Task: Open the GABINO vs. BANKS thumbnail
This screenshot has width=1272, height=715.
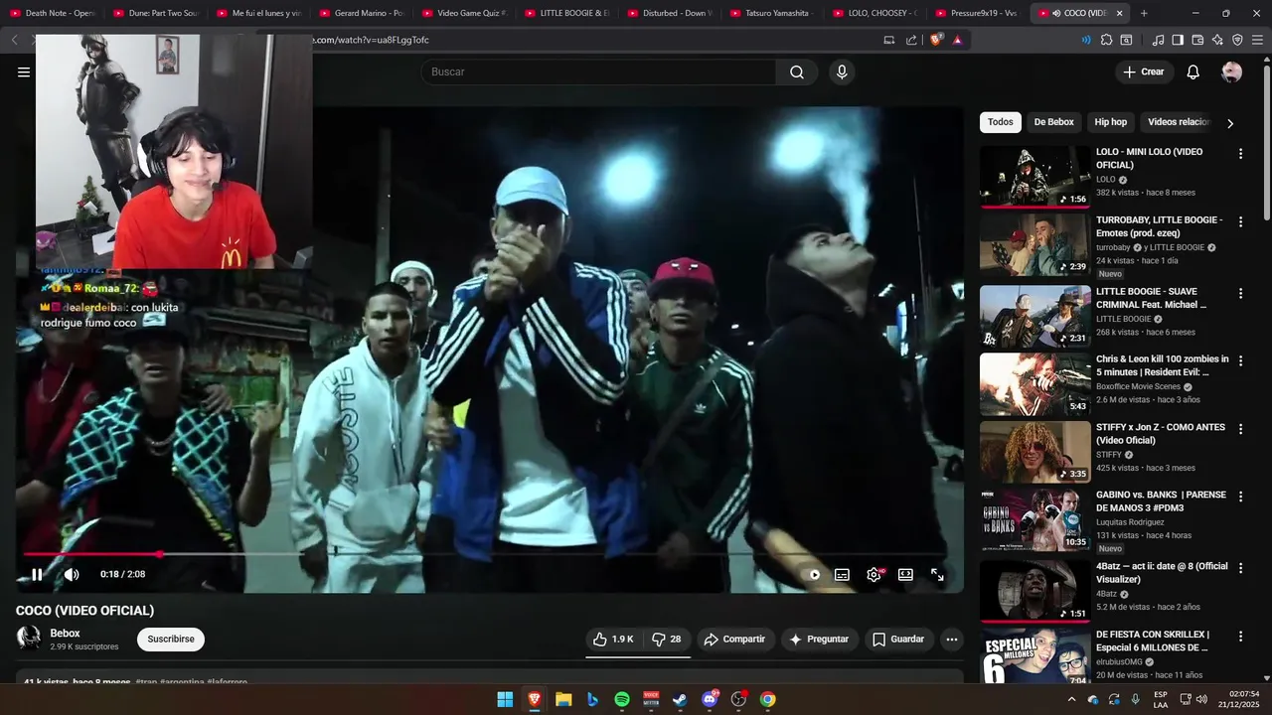Action: click(1034, 519)
